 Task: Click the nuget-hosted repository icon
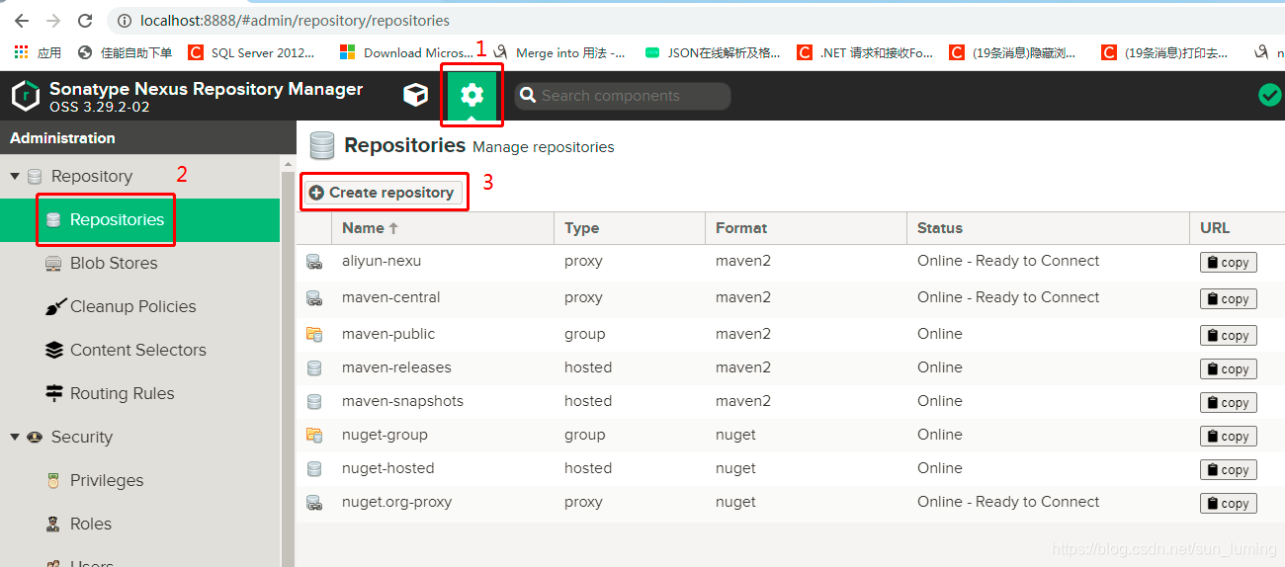point(314,469)
